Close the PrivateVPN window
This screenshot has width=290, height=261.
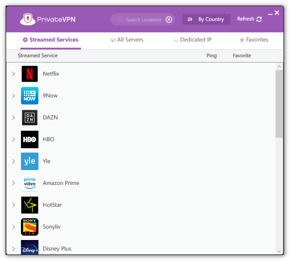coord(277,13)
